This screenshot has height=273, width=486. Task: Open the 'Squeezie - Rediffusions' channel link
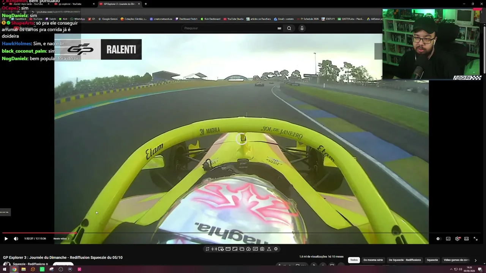click(29, 264)
